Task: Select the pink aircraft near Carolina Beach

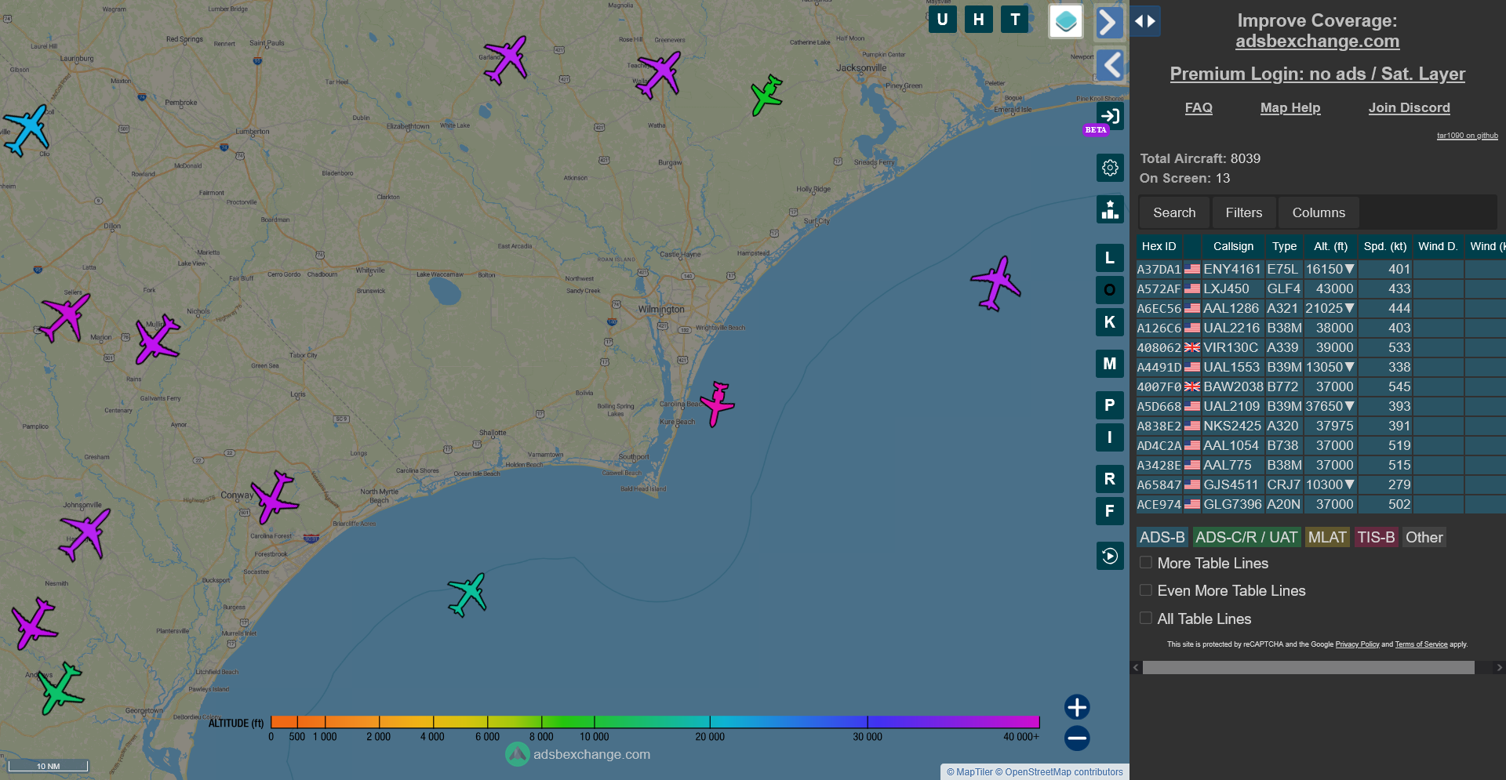Action: pos(717,404)
